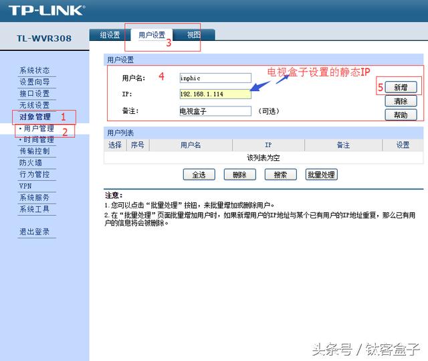Switch to the 用户设置 tab
The width and height of the screenshot is (428, 361).
pos(152,35)
